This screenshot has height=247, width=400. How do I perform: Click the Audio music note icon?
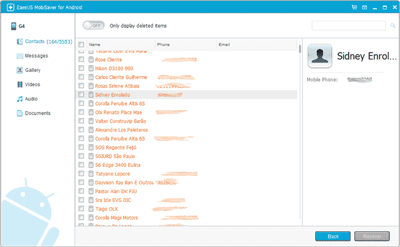19,99
